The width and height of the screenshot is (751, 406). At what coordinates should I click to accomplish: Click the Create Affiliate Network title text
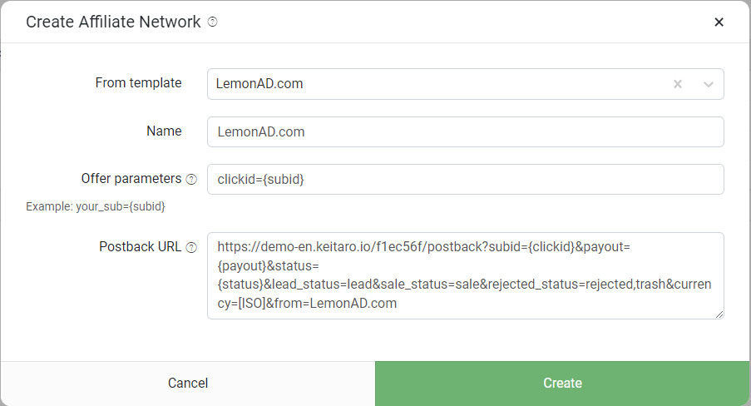coord(113,22)
